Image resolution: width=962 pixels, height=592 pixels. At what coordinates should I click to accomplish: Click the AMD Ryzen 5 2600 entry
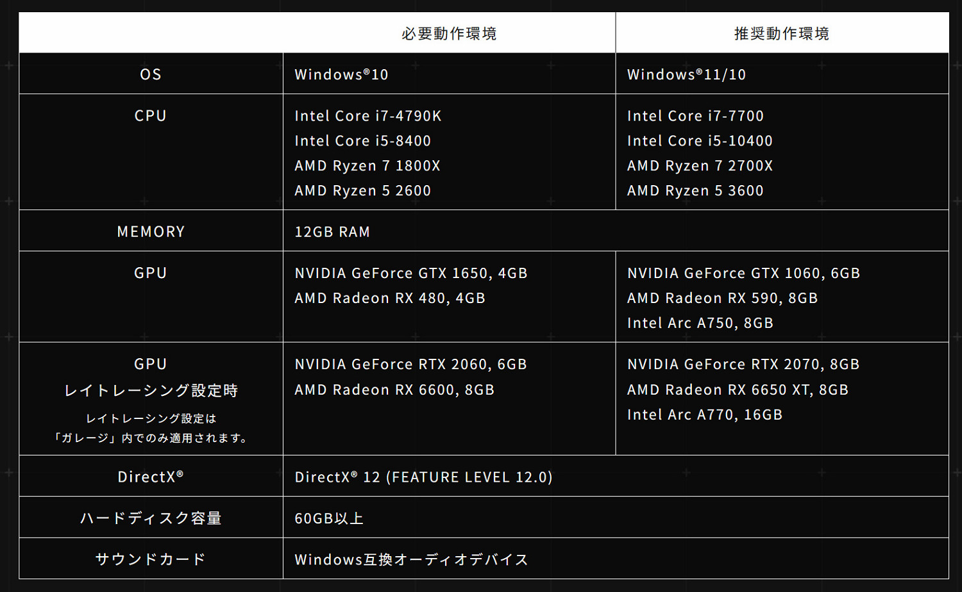[362, 191]
